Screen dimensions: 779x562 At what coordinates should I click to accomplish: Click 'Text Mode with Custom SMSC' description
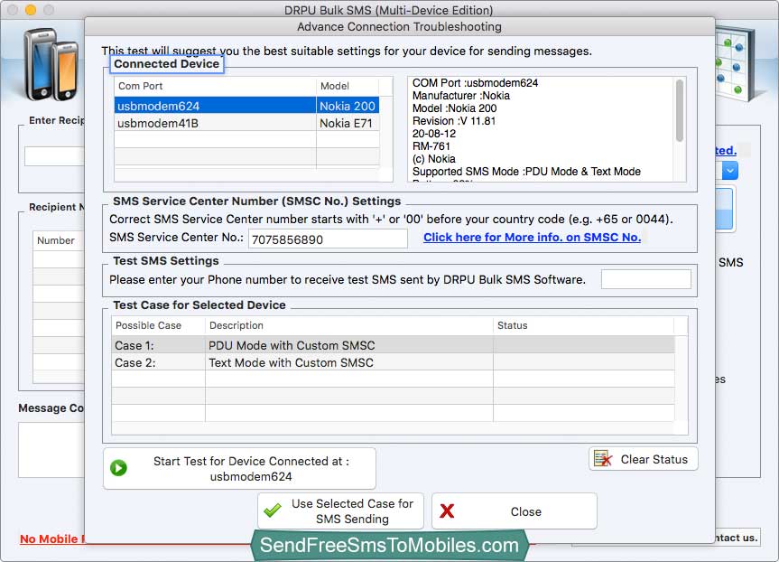[x=292, y=362]
